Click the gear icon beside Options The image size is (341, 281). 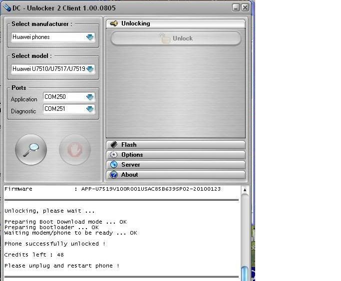113,155
